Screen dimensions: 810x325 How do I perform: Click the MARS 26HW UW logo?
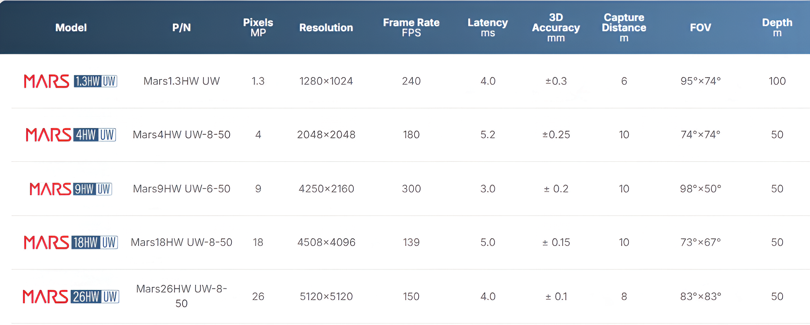[x=70, y=296]
